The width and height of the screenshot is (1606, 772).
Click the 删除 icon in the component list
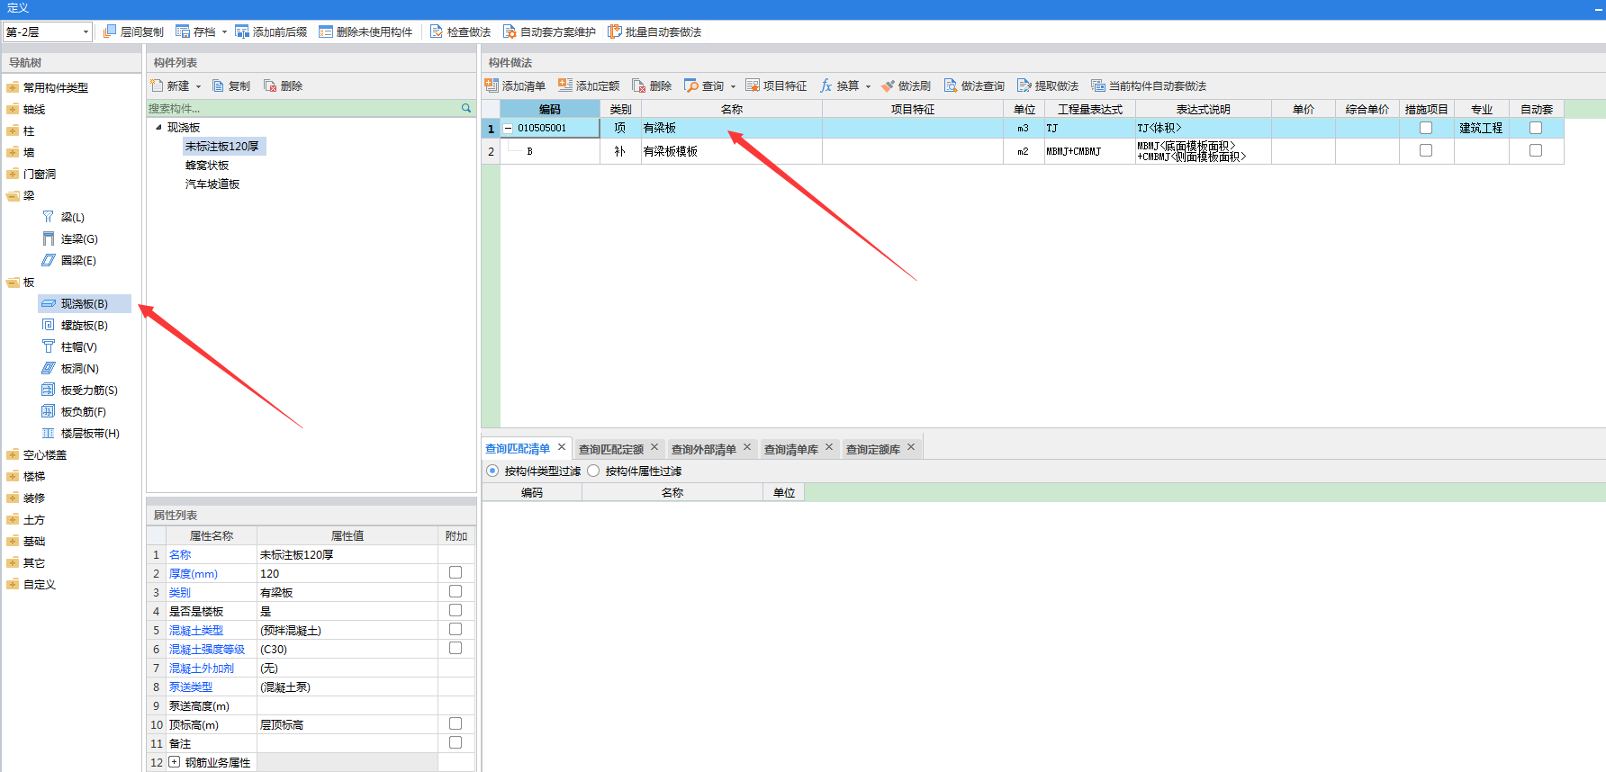pos(270,85)
